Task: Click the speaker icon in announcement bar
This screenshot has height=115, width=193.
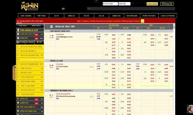Action: click(x=88, y=9)
